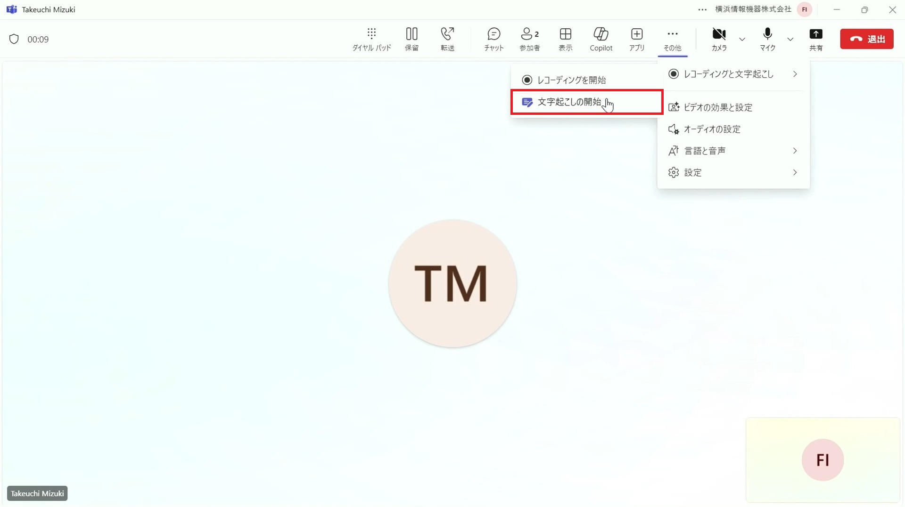Expand microphone options dropdown arrow
Screen dimensions: 905x507
(x=790, y=39)
